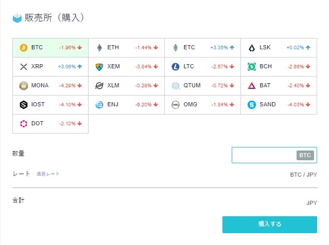
Task: Switch to the ENJ currency cell
Action: tap(127, 105)
